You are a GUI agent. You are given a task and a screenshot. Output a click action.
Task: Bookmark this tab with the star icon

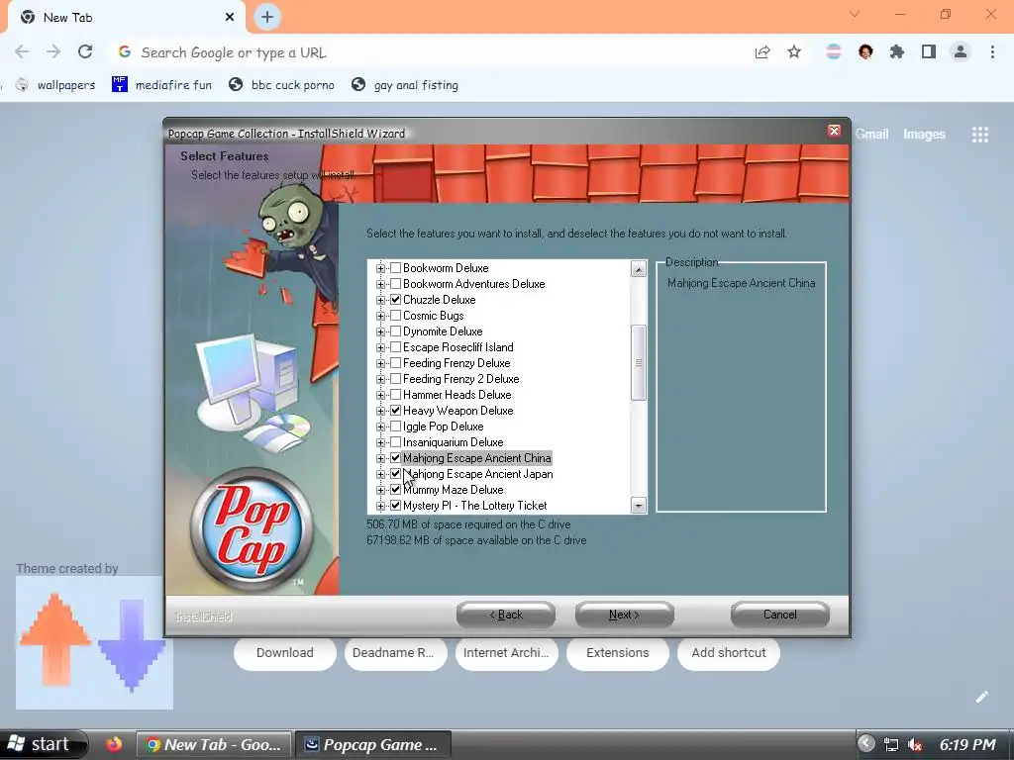coord(794,52)
